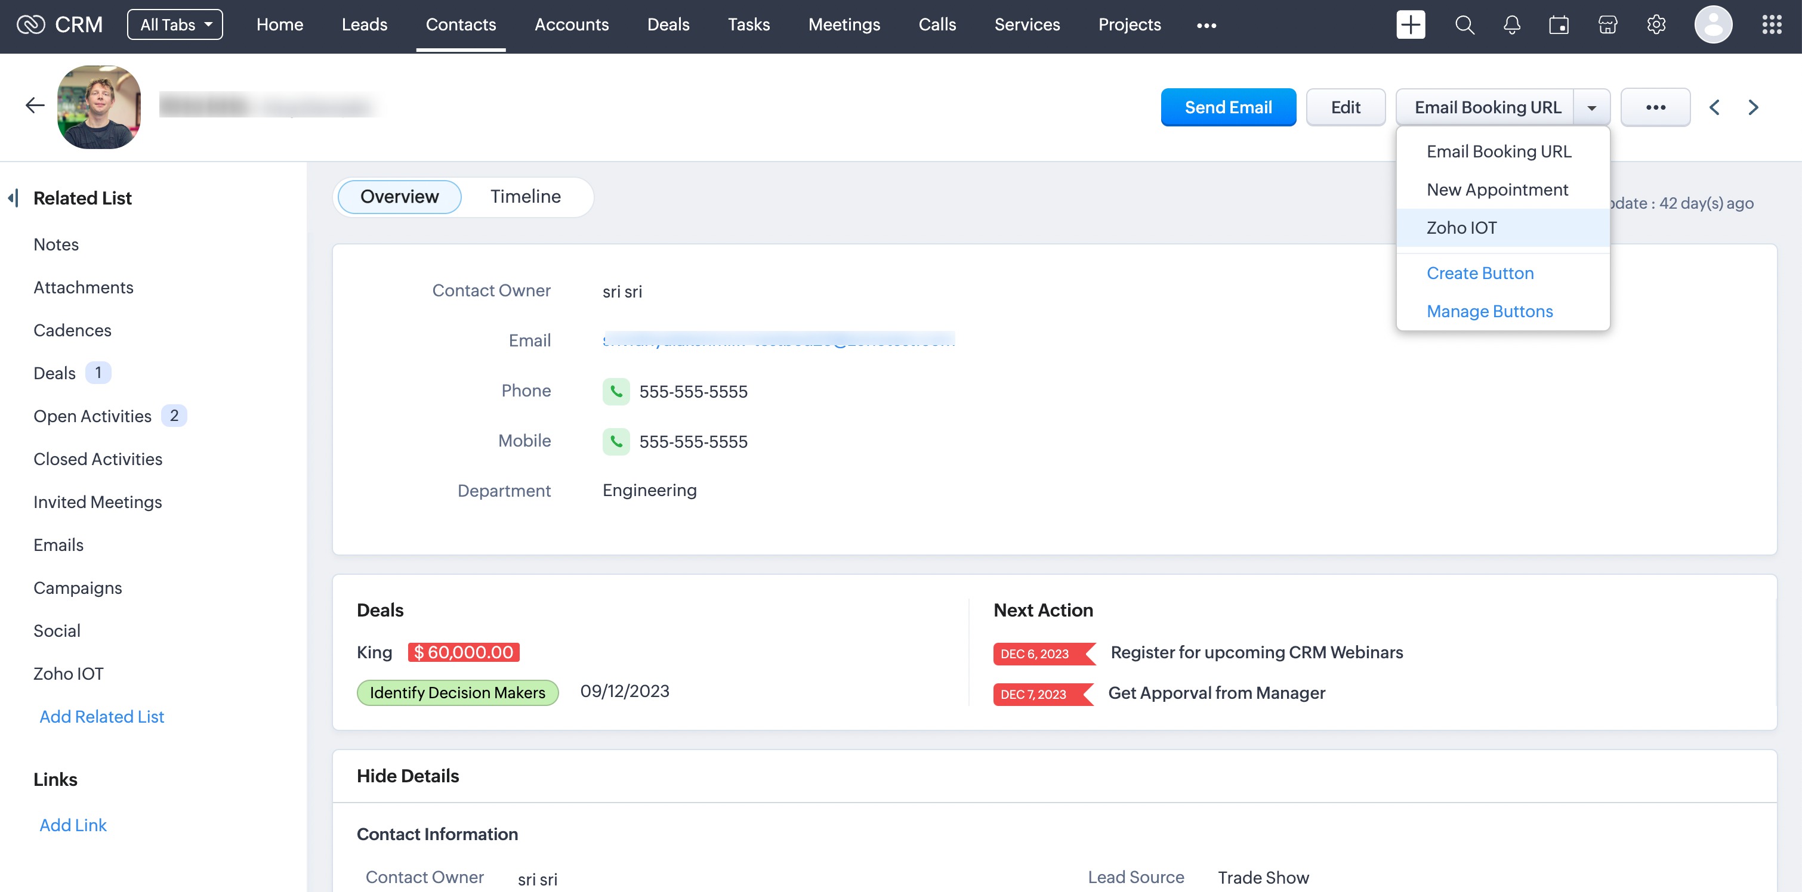Switch to the Timeline view toggle

pyautogui.click(x=525, y=196)
